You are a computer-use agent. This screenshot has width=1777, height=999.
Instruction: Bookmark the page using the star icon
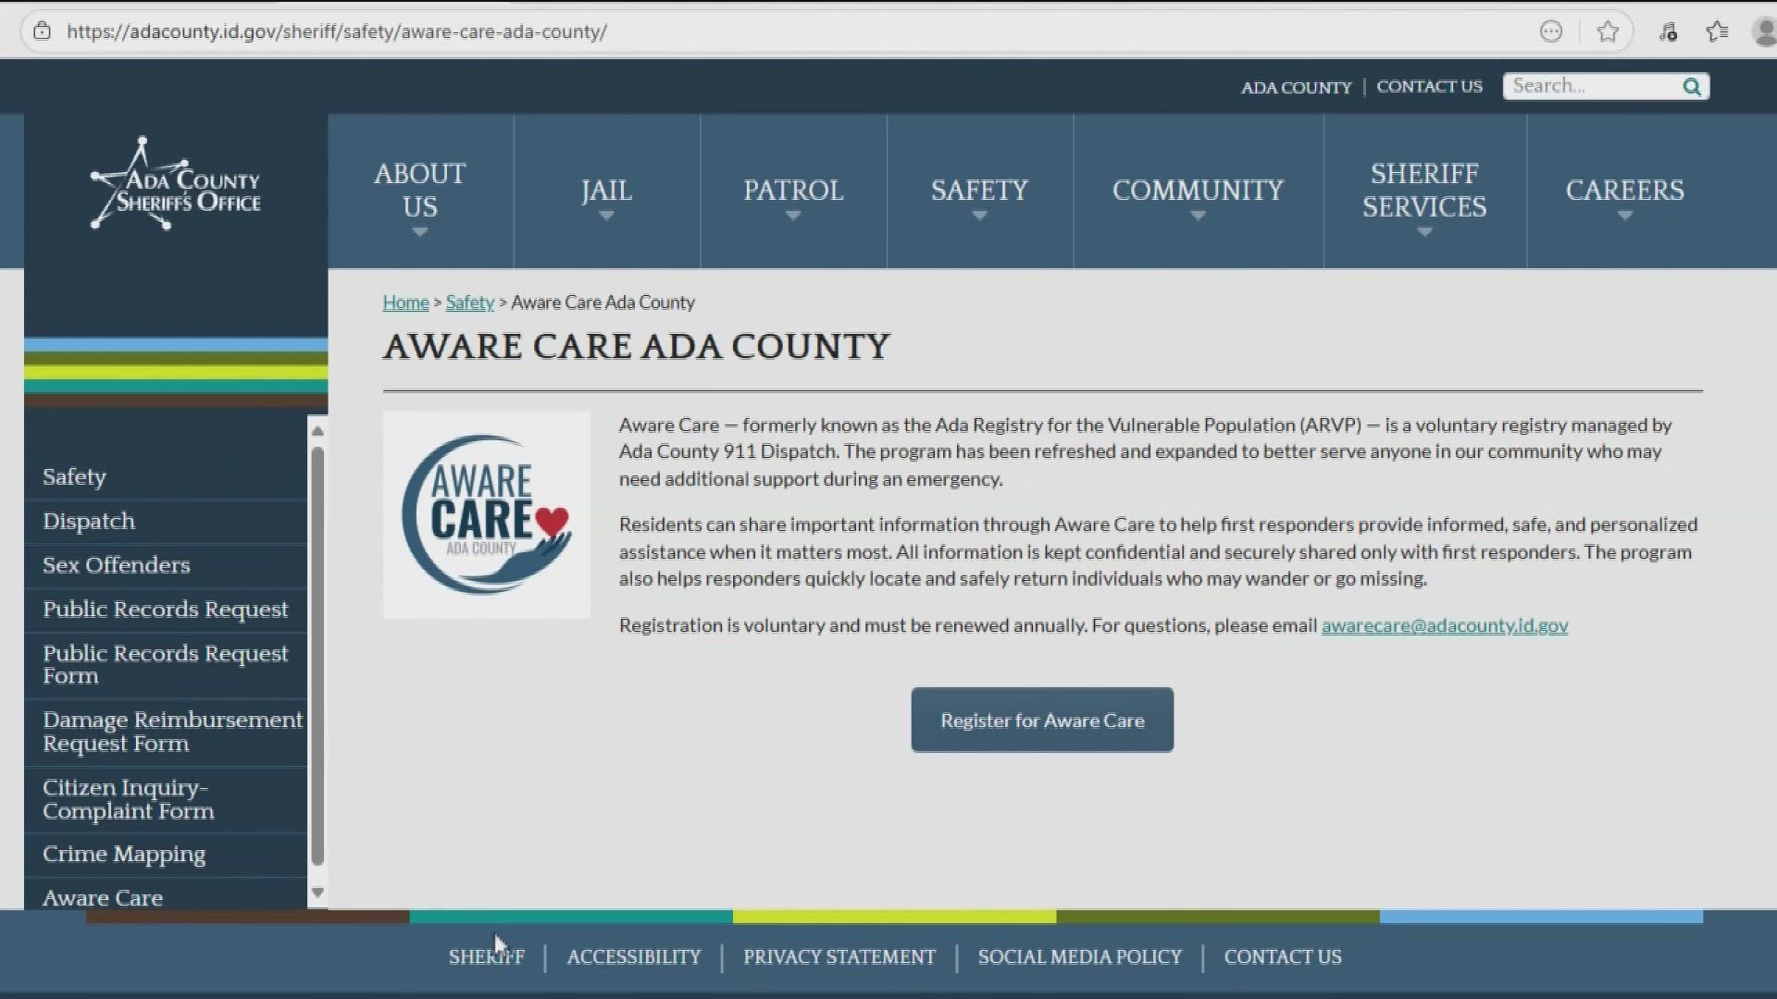(x=1608, y=31)
